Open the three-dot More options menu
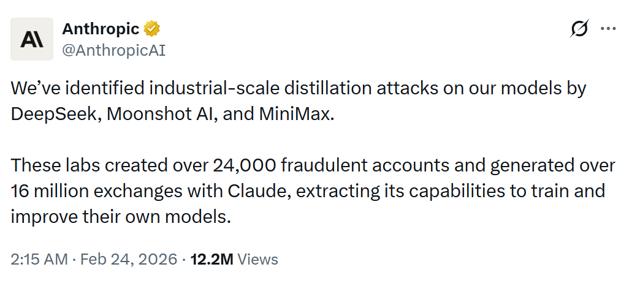Image resolution: width=632 pixels, height=286 pixels. (x=607, y=29)
